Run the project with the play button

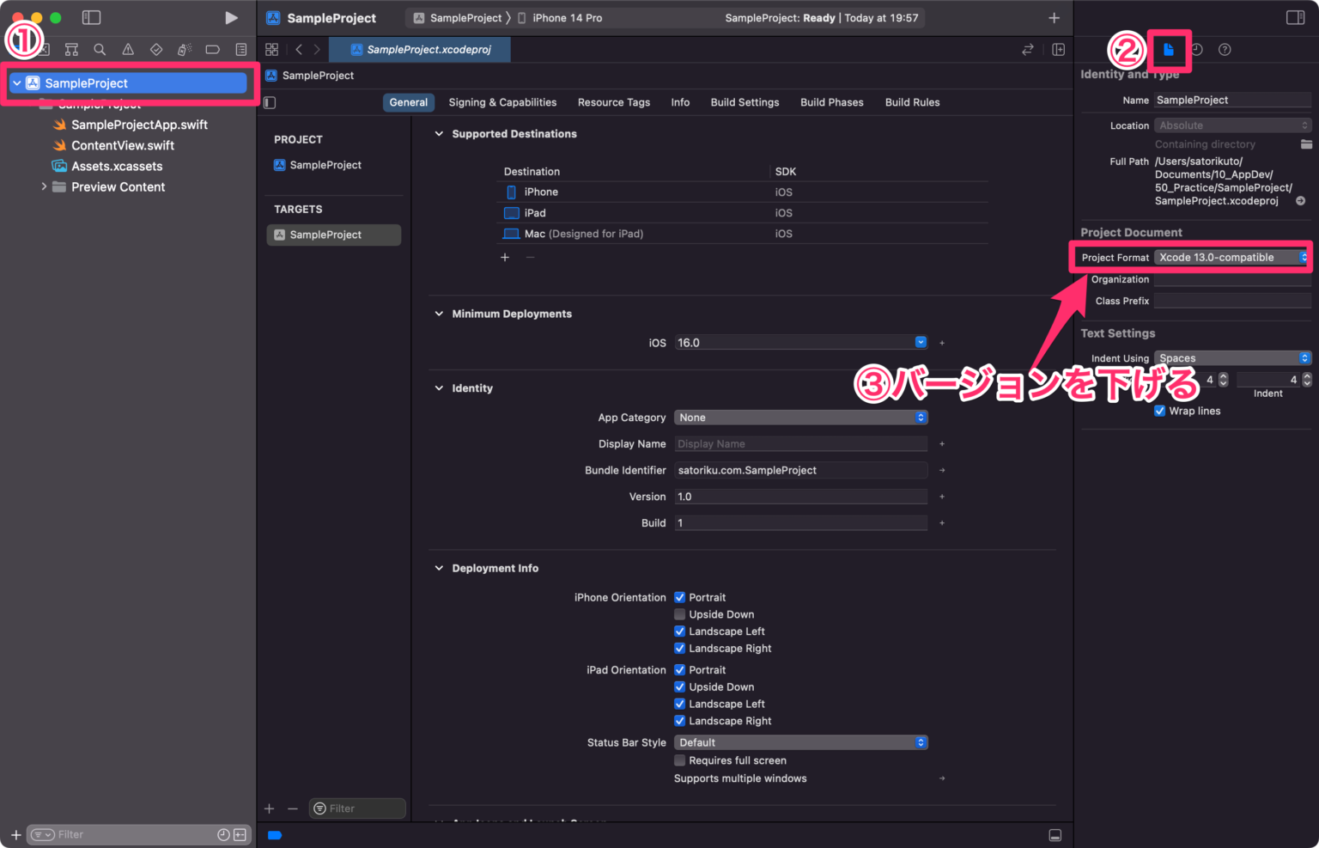point(230,17)
